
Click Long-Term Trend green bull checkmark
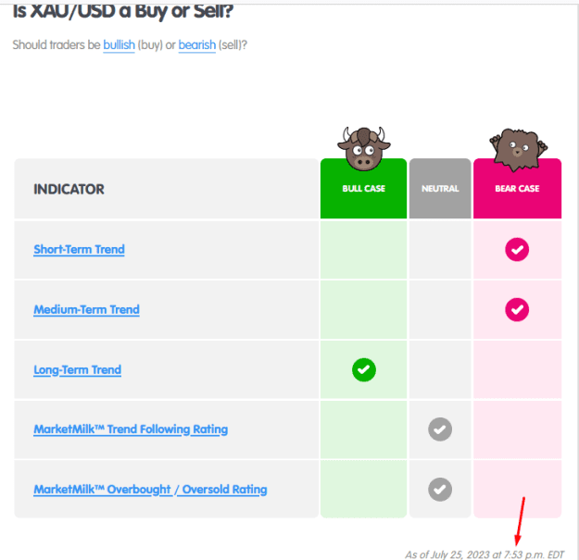pos(364,369)
